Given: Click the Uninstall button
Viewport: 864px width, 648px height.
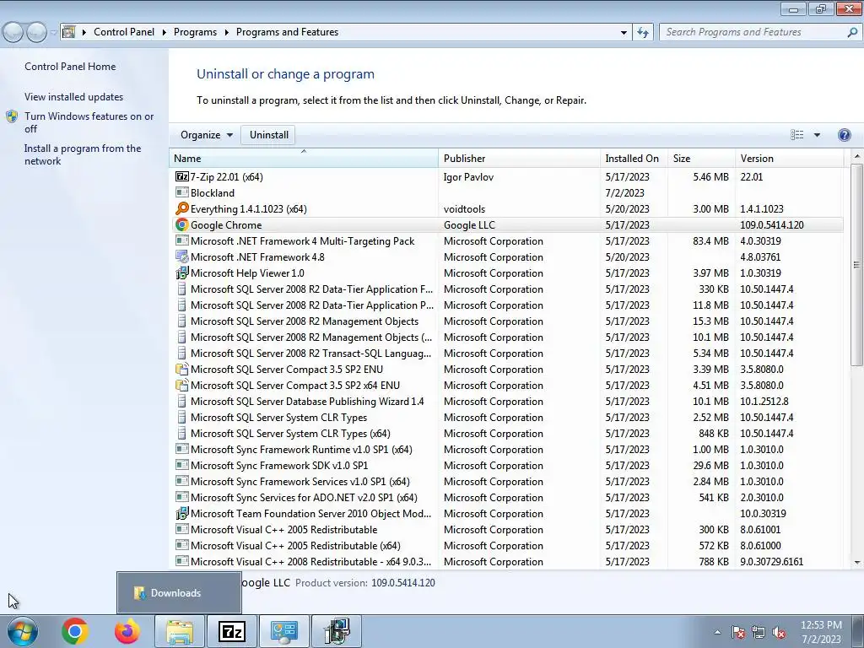Looking at the screenshot, I should (x=269, y=135).
